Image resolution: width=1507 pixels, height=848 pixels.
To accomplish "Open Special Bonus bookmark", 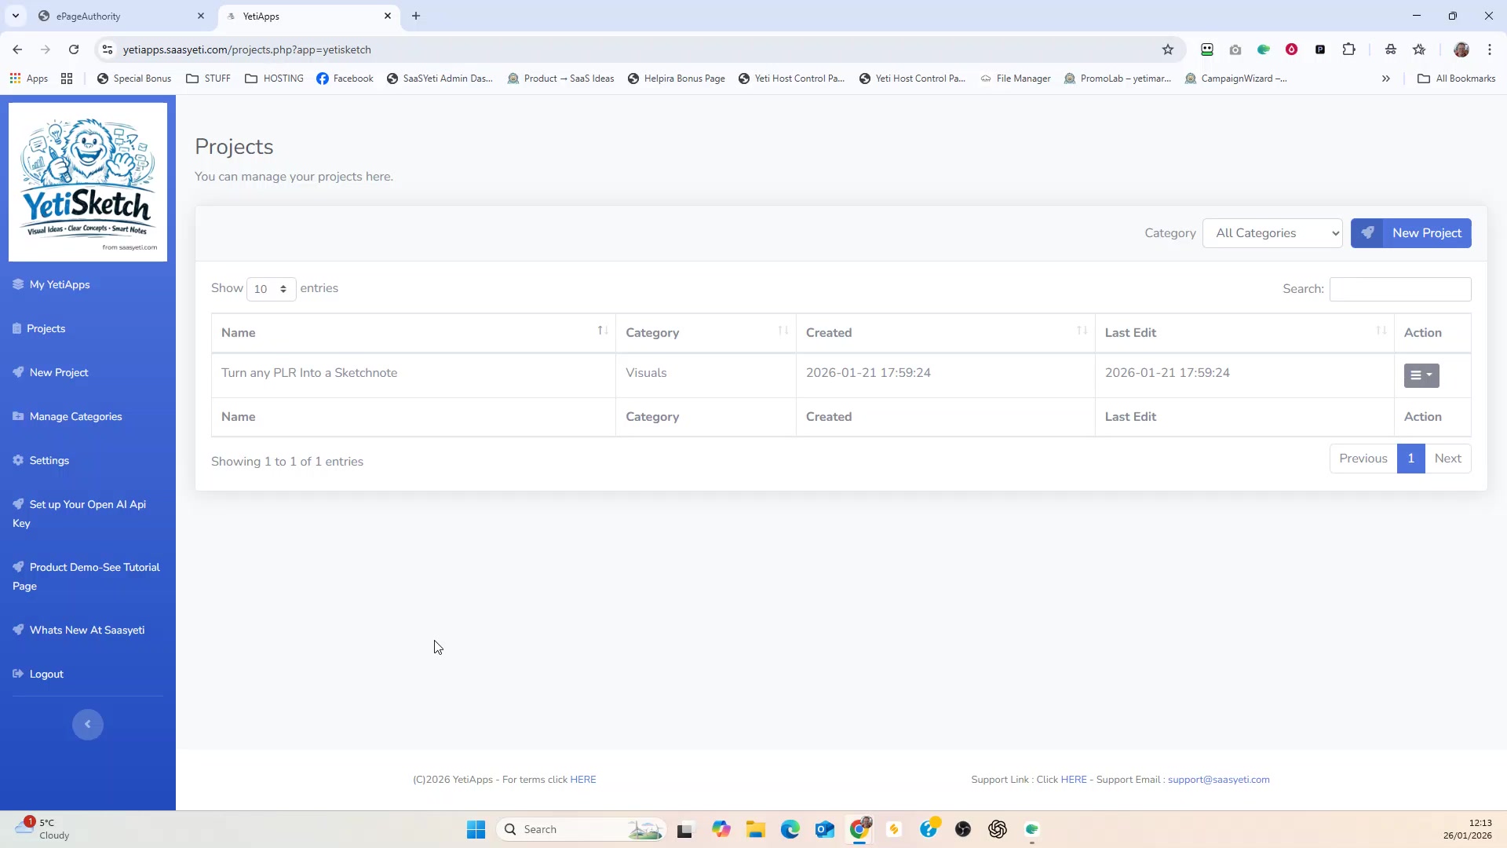I will pyautogui.click(x=133, y=79).
